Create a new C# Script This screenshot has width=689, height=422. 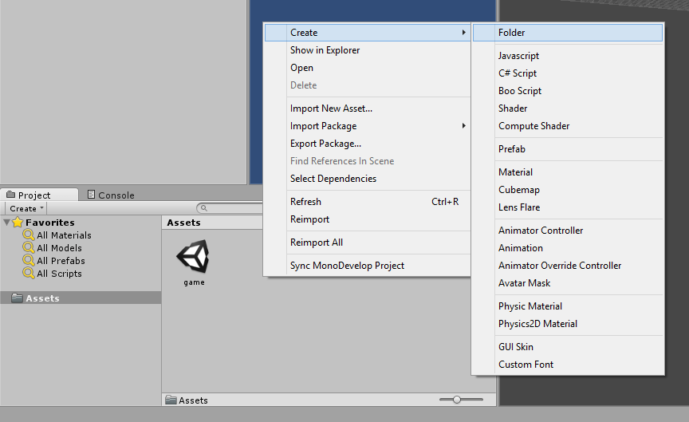tap(518, 73)
